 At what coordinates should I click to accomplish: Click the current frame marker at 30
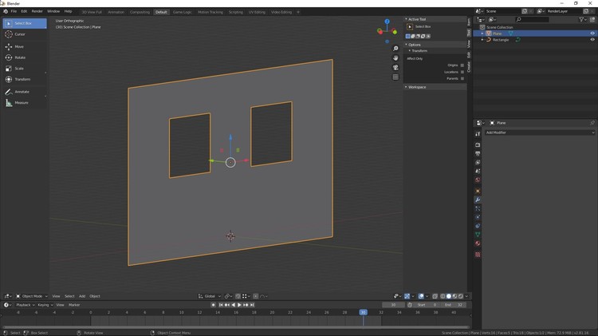pos(363,312)
